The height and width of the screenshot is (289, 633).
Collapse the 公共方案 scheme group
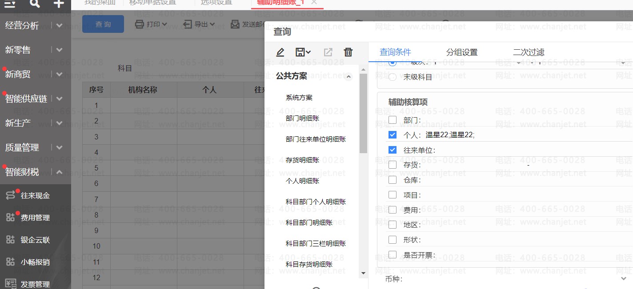[x=349, y=77]
